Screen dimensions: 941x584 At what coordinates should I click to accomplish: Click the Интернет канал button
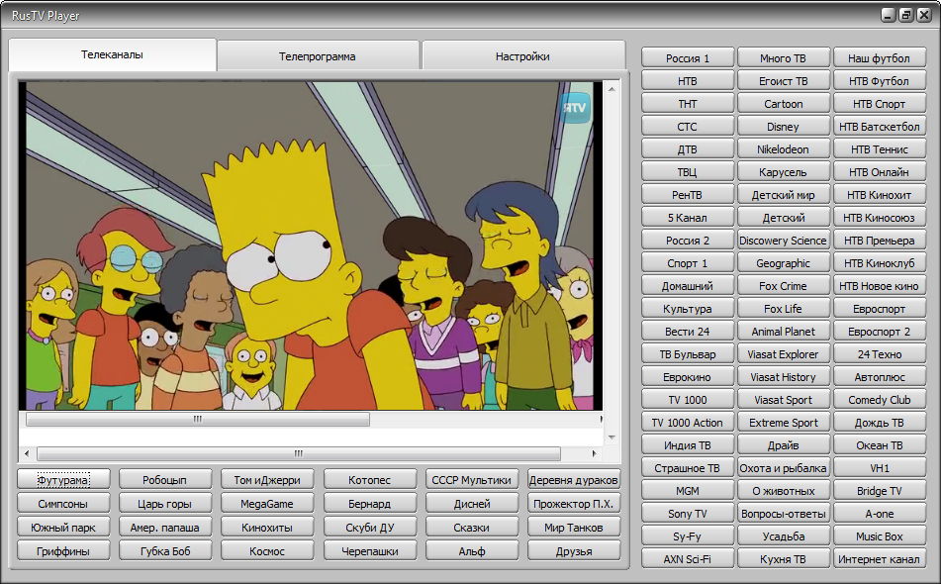[880, 559]
